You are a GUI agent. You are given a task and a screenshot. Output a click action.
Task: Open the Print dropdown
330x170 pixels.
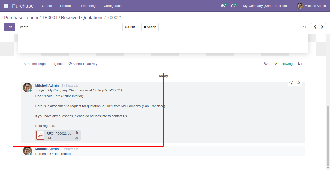[130, 27]
